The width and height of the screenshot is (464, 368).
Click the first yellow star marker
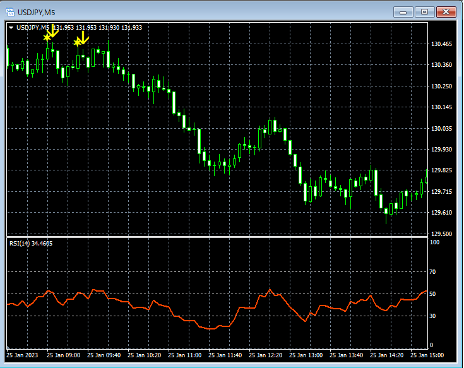47,38
